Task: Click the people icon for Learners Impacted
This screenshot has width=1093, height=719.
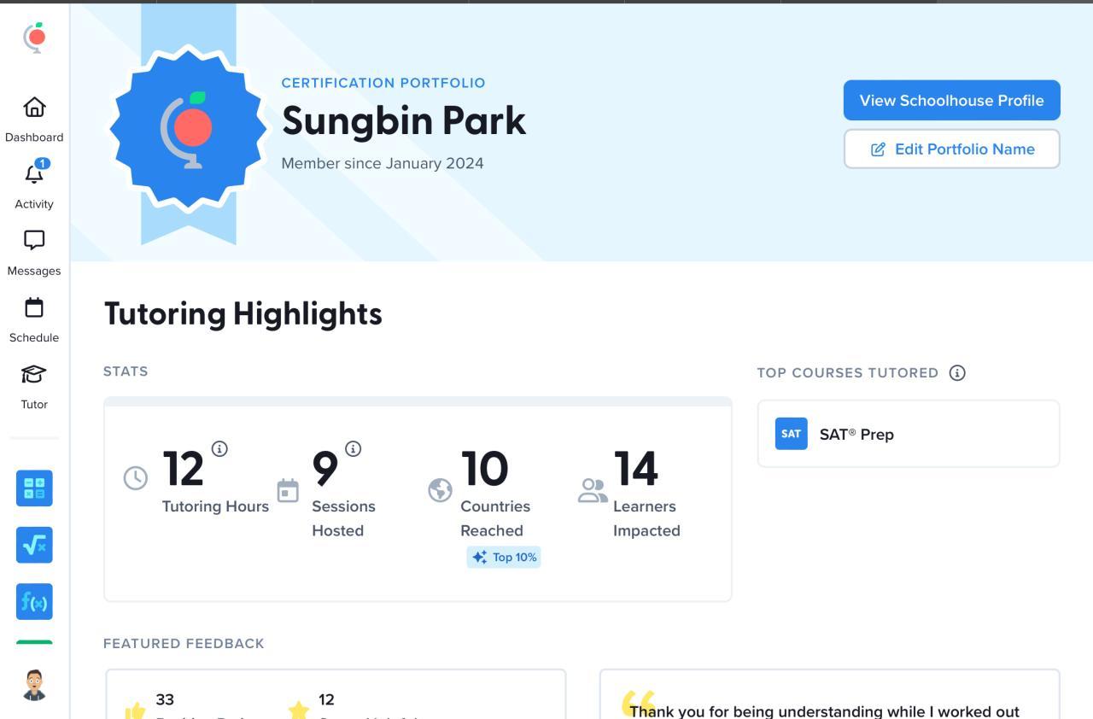Action: point(593,490)
